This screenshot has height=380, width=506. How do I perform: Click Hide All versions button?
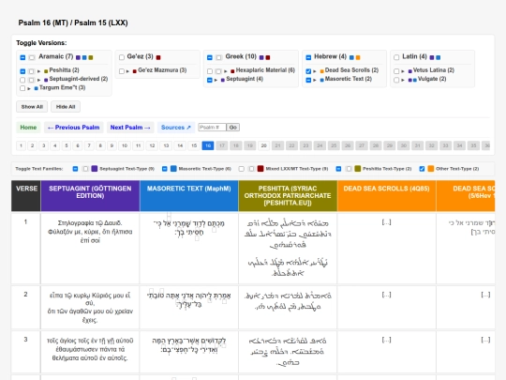[66, 107]
